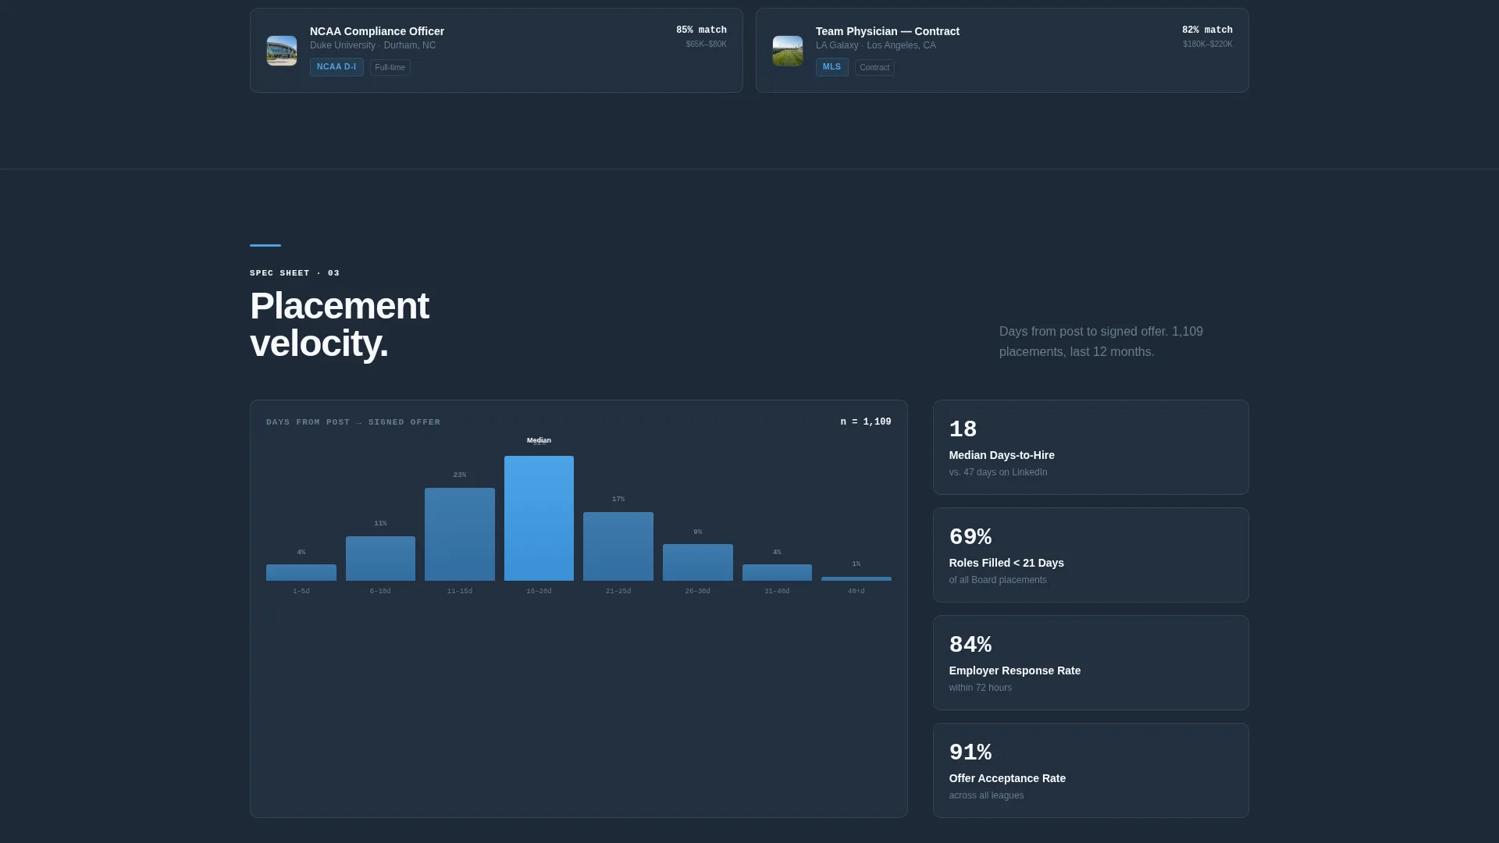The image size is (1499, 843).
Task: Click the Contract job type tag
Action: click(x=874, y=68)
